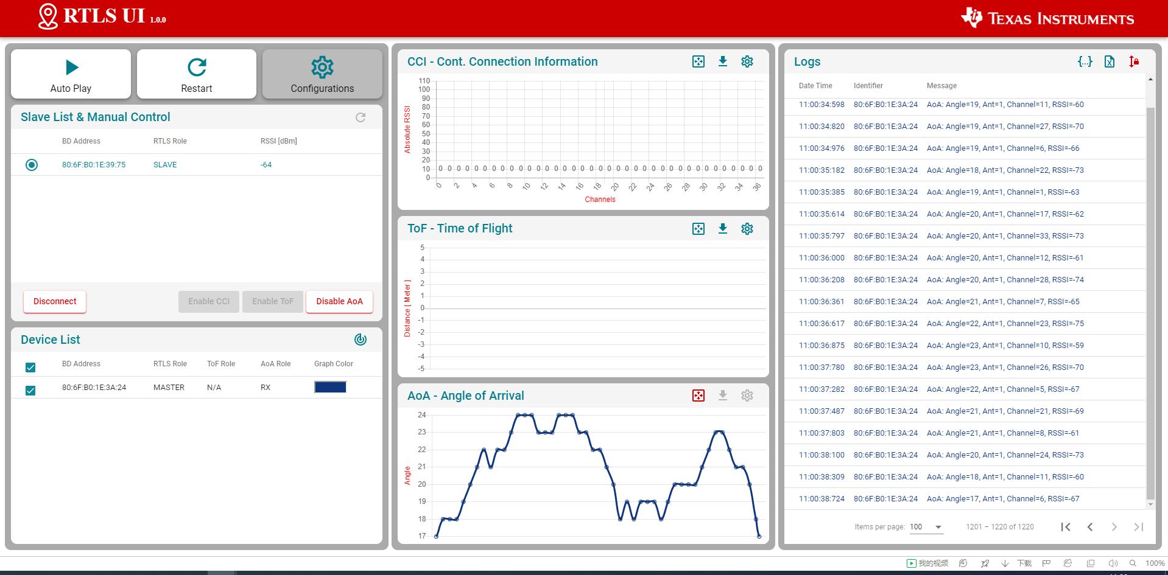Start Auto Play

pos(71,74)
